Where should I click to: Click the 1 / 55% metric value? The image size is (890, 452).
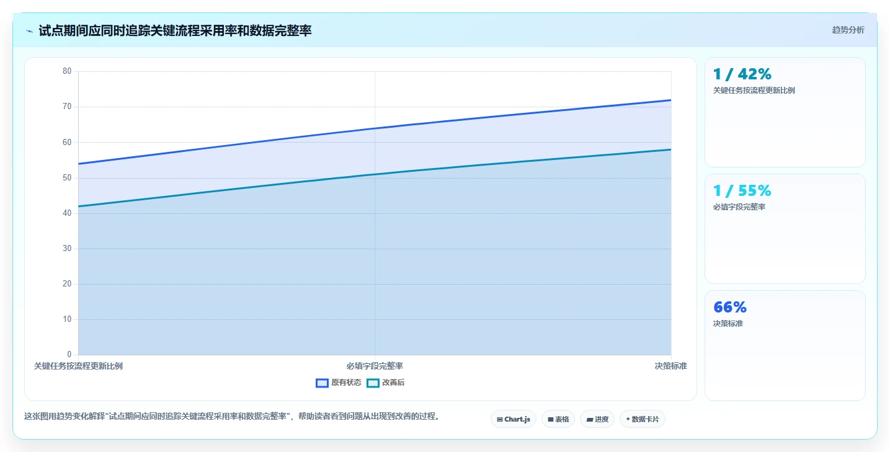pyautogui.click(x=742, y=191)
